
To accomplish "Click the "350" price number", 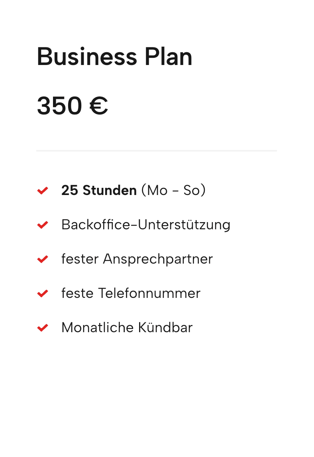I will click(x=59, y=106).
